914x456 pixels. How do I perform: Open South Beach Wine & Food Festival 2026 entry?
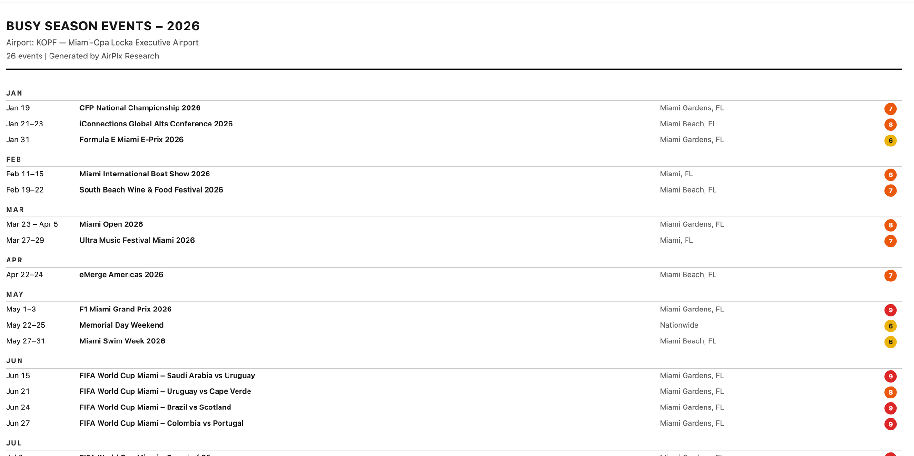point(151,190)
